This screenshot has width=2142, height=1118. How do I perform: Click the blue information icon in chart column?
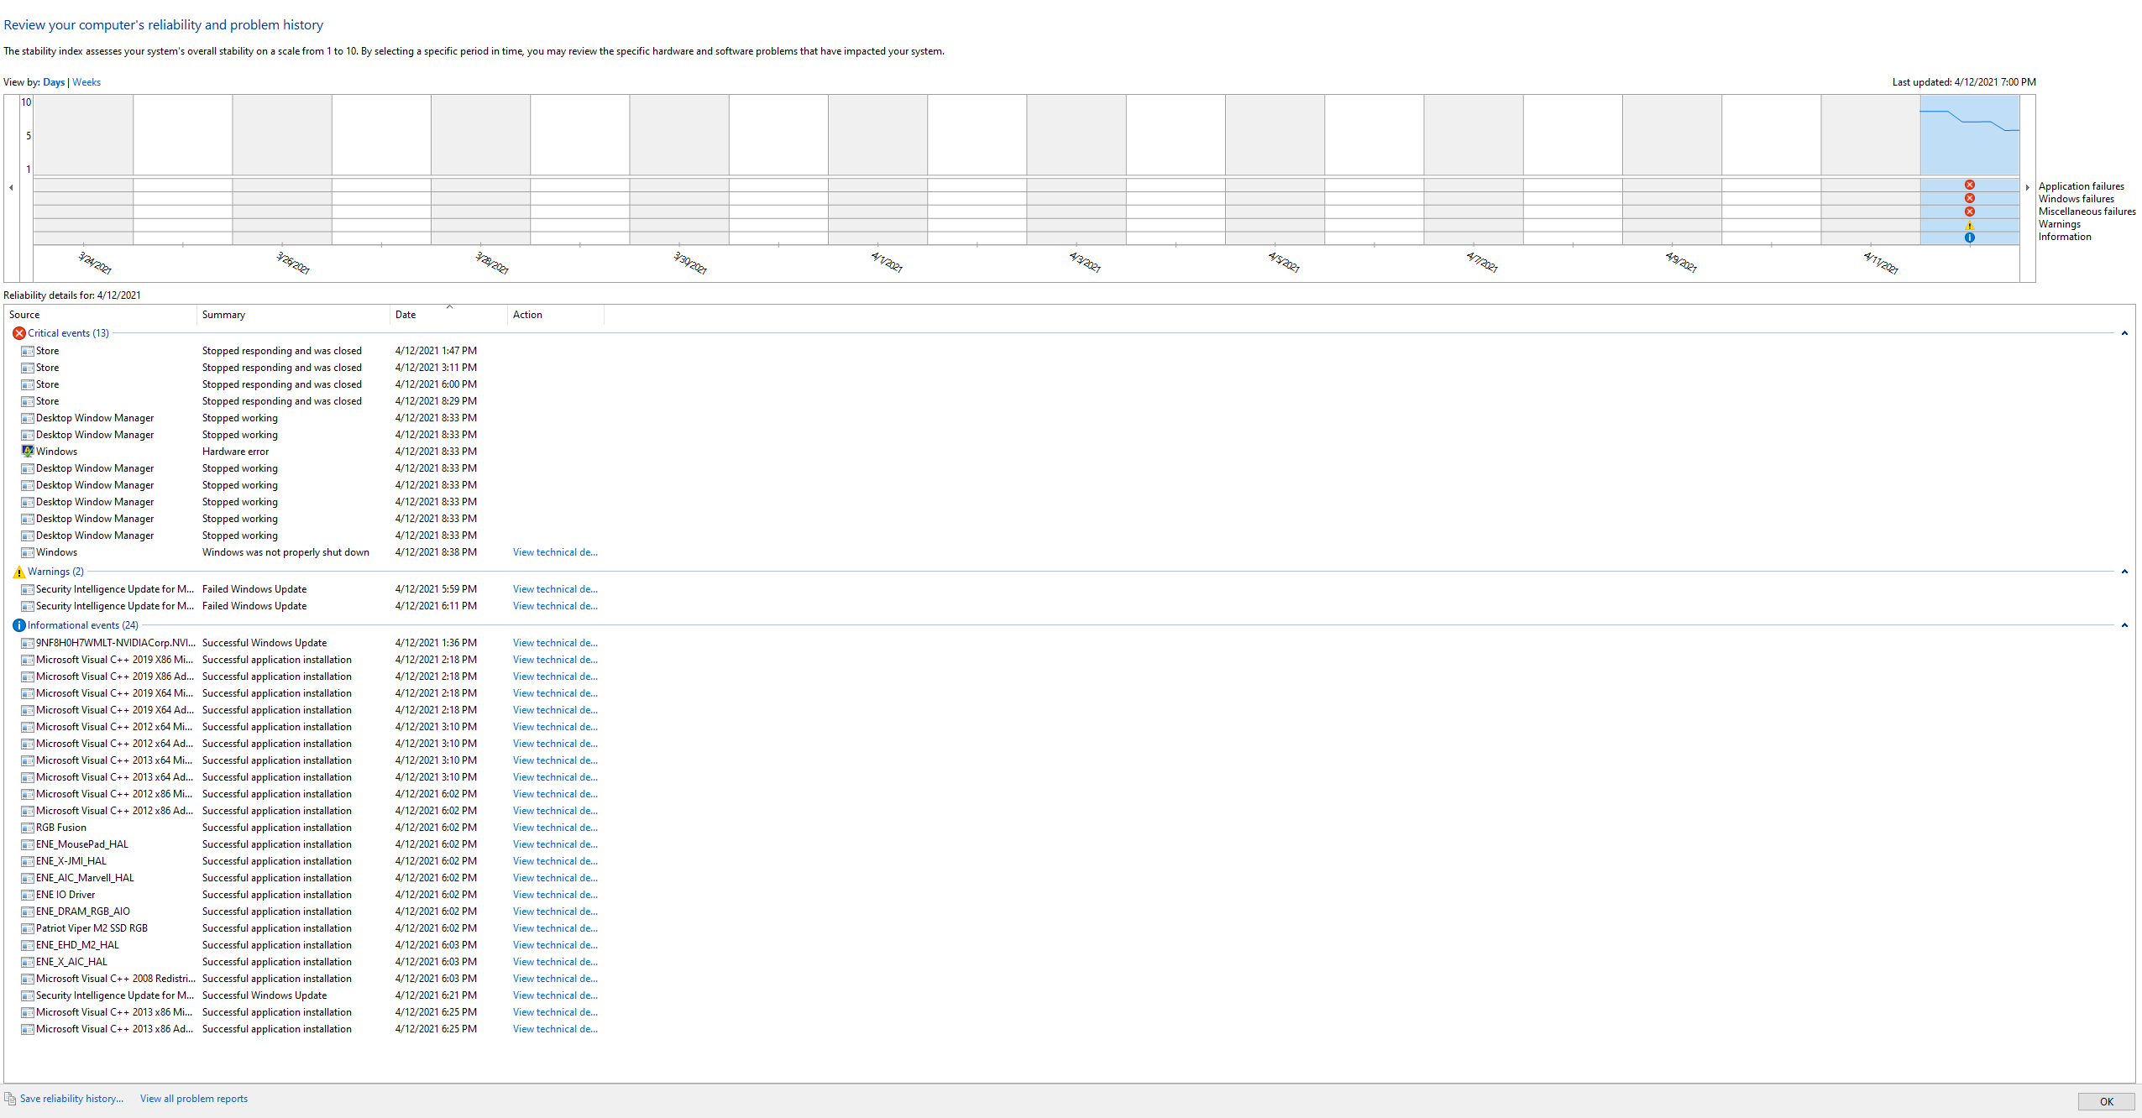point(1969,238)
